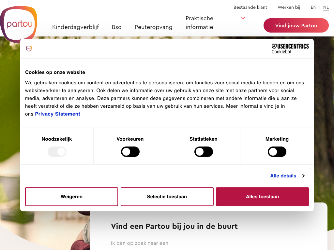334x250 pixels.
Task: Open the Privacy Statement link
Action: pos(57,114)
